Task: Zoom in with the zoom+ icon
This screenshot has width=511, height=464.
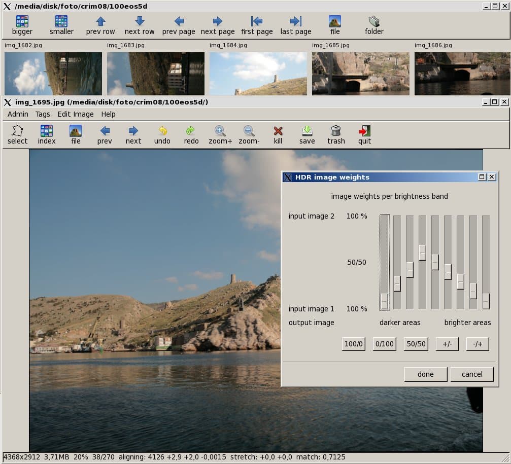Action: click(x=220, y=131)
